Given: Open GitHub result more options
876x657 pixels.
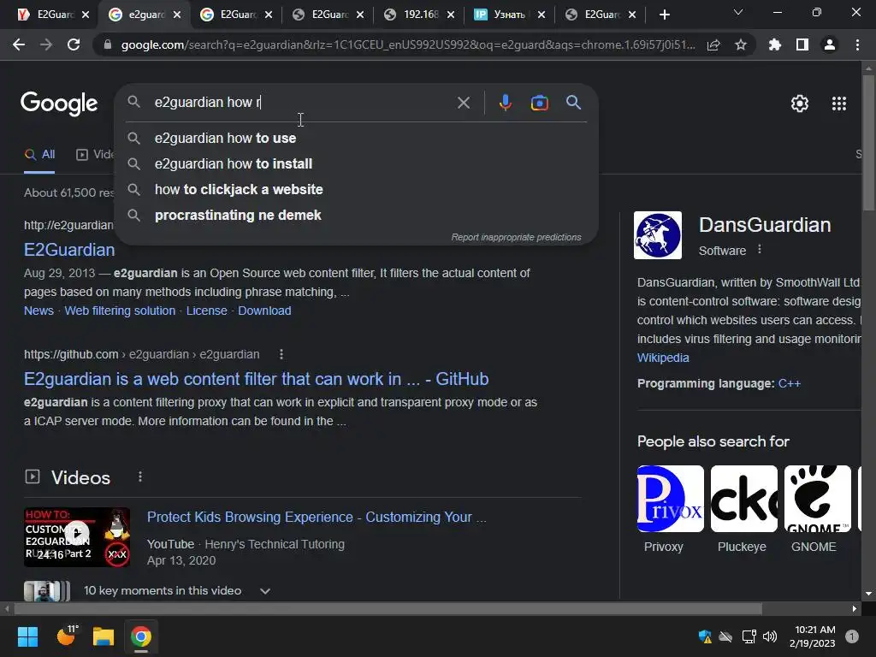Looking at the screenshot, I should (281, 354).
